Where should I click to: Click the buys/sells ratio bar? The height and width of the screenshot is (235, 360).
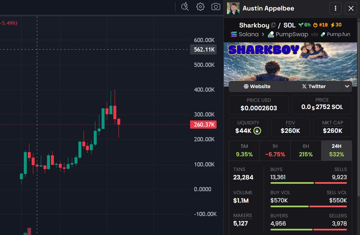coord(309,183)
